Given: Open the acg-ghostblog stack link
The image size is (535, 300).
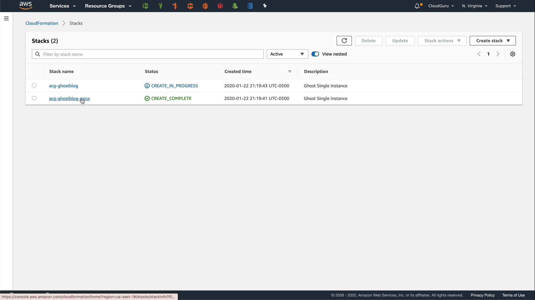Looking at the screenshot, I should [x=64, y=86].
